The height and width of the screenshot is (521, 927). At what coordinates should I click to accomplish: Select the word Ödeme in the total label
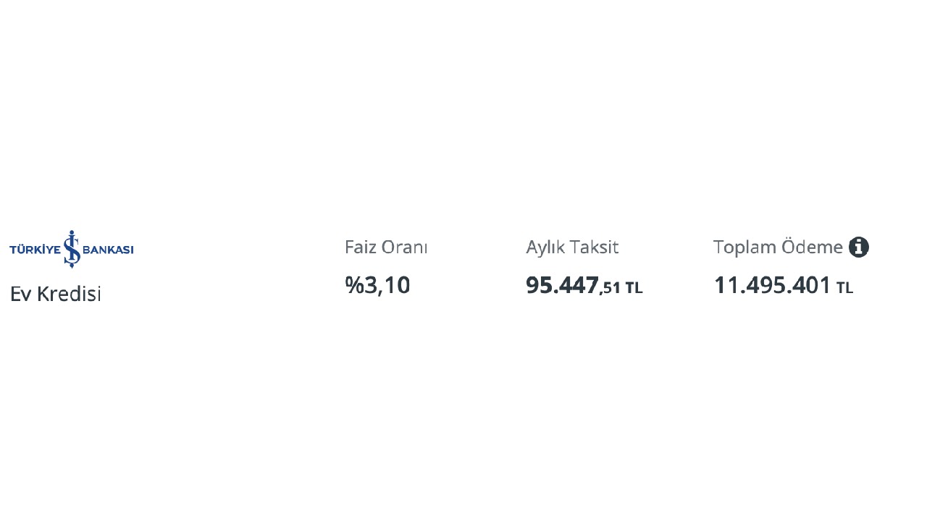[812, 247]
